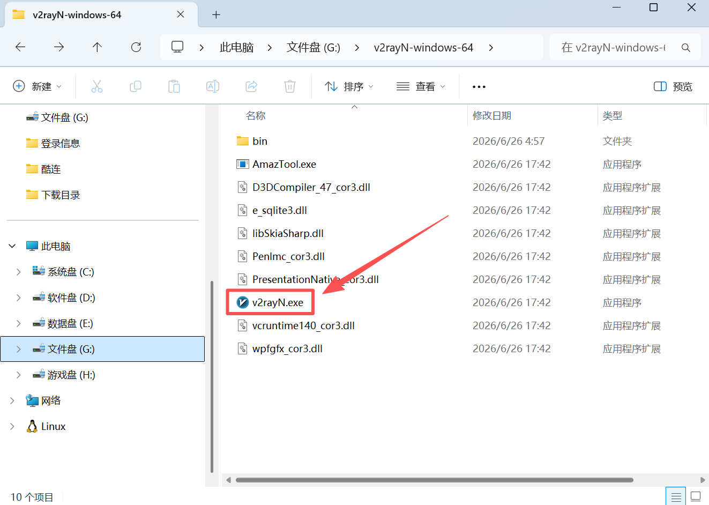Viewport: 709px width, 505px height.
Task: Click the Delete trash icon
Action: click(290, 86)
